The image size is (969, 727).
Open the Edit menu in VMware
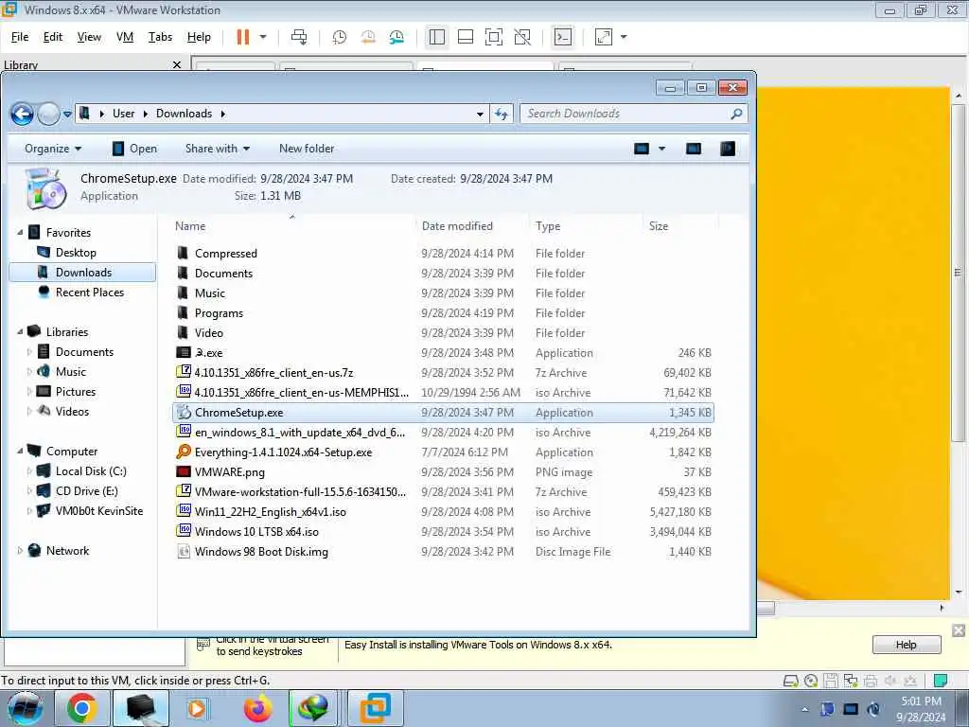[x=53, y=37]
